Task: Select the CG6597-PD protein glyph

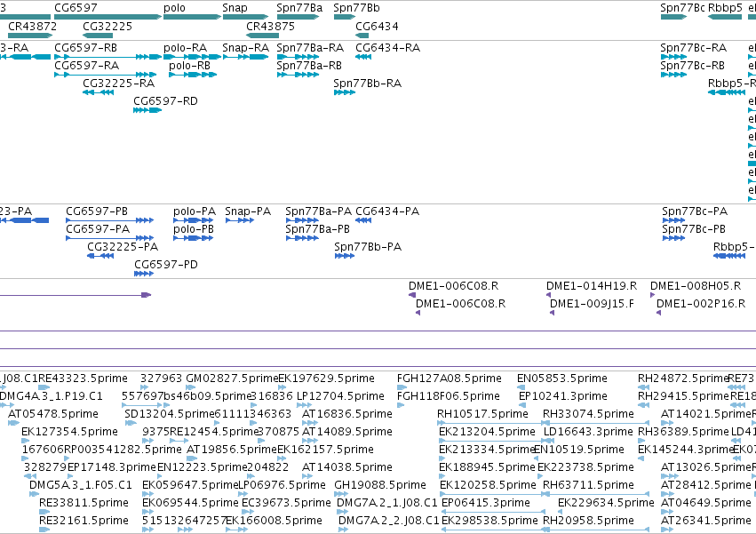Action: (144, 274)
